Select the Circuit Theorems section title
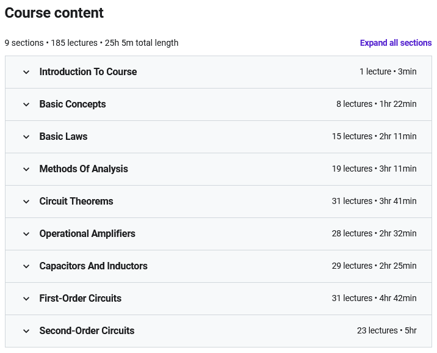437x353 pixels. [x=76, y=202]
